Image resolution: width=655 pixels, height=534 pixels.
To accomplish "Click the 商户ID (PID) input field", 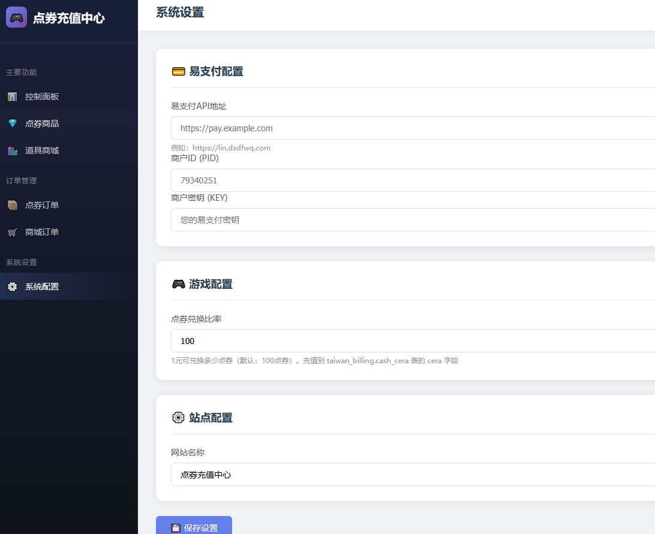I will 360,180.
